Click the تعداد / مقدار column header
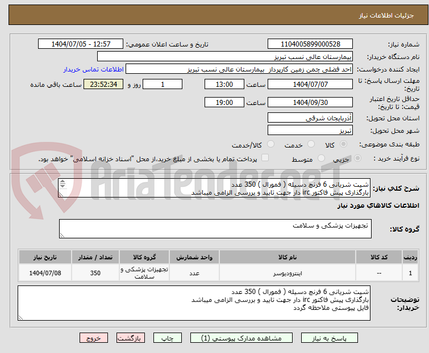 tap(95, 257)
